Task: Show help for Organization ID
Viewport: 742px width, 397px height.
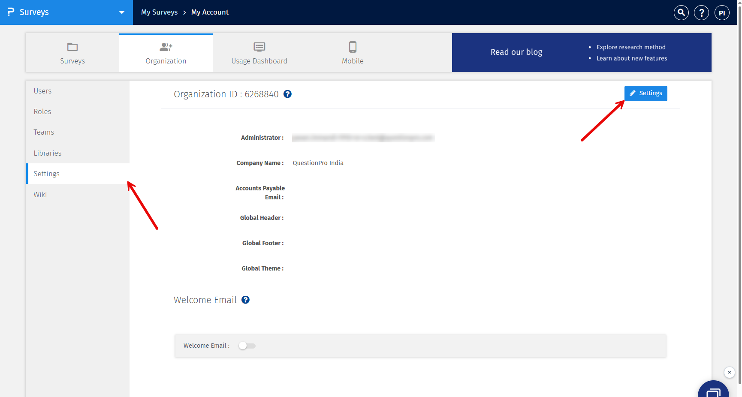Action: (x=288, y=94)
